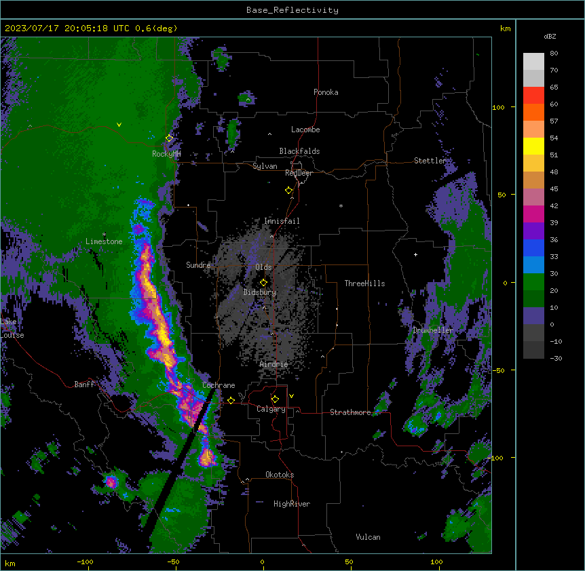This screenshot has height=571, width=585.
Task: Click the Strathmore town label
Action: tap(350, 412)
